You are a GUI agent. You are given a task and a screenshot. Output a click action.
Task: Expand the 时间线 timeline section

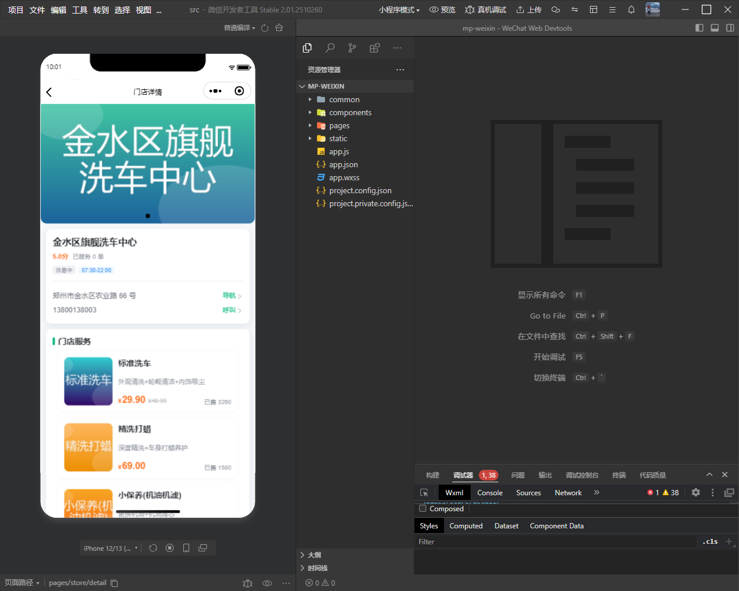pos(303,568)
